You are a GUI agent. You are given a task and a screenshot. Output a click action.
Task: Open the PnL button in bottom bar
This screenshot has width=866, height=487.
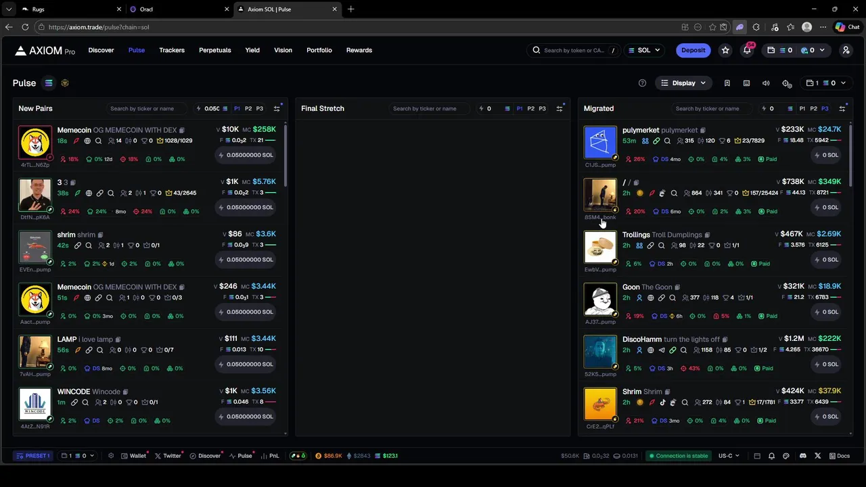pos(270,456)
